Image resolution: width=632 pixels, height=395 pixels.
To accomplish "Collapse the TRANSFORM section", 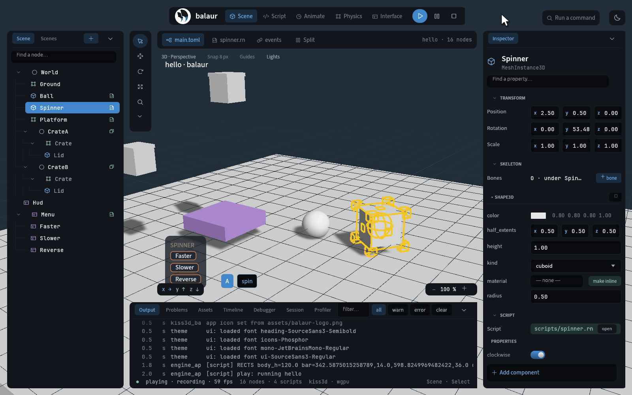I will click(495, 98).
